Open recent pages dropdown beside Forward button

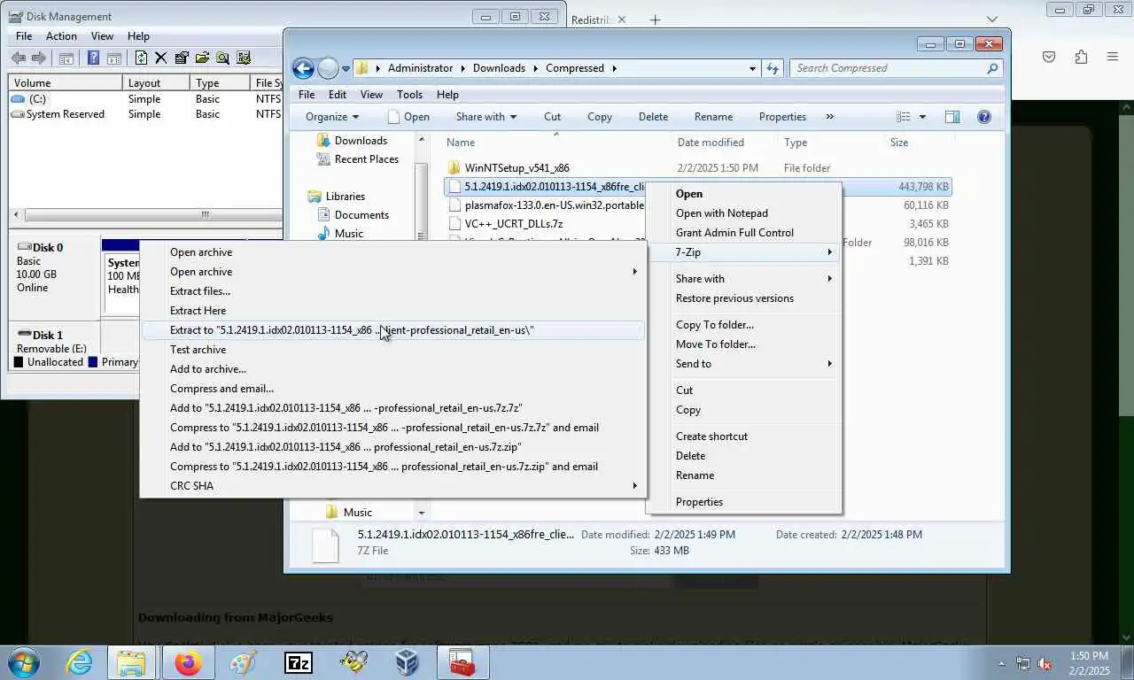pyautogui.click(x=346, y=68)
